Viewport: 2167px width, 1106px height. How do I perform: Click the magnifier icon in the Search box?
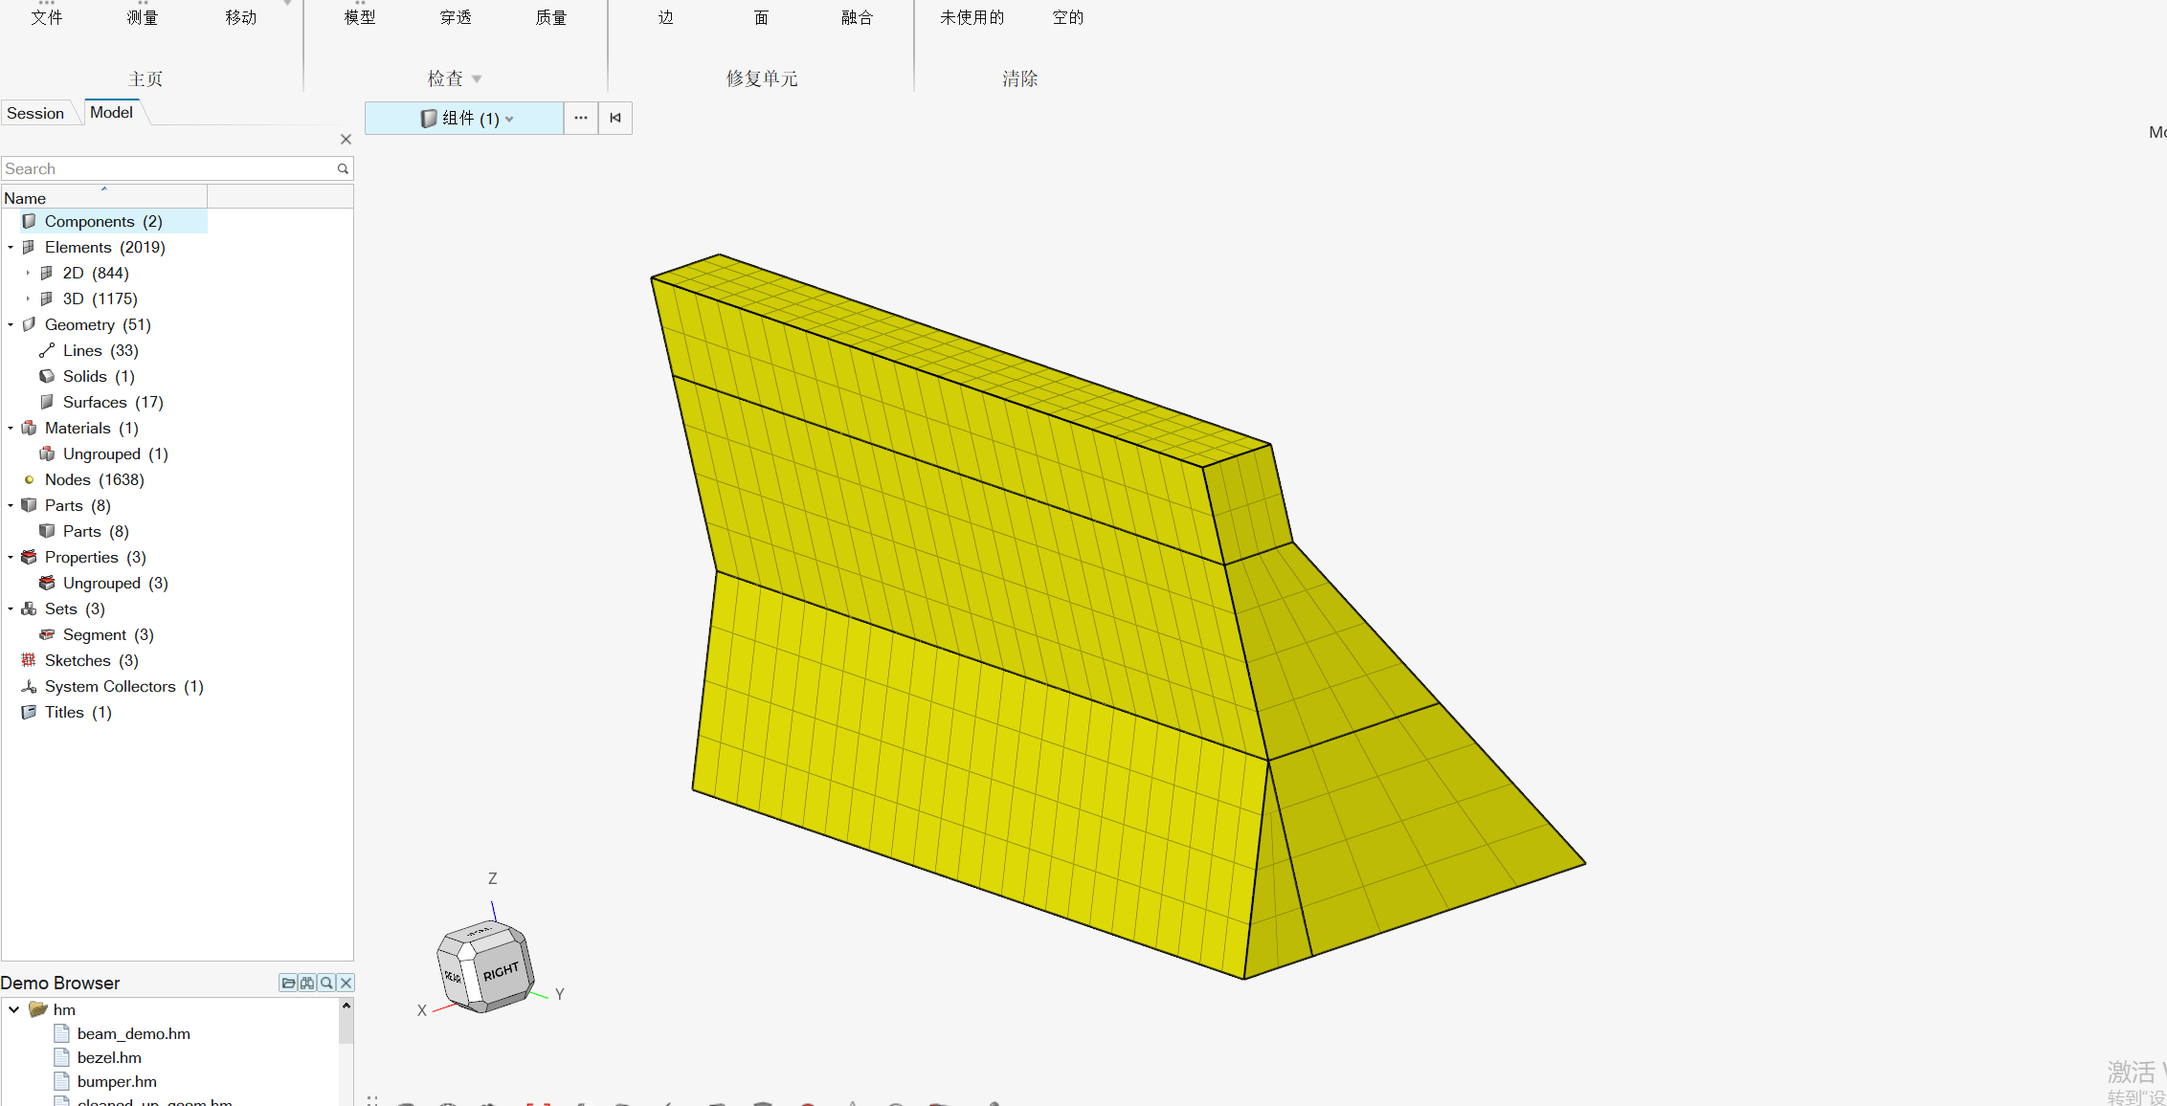coord(343,168)
